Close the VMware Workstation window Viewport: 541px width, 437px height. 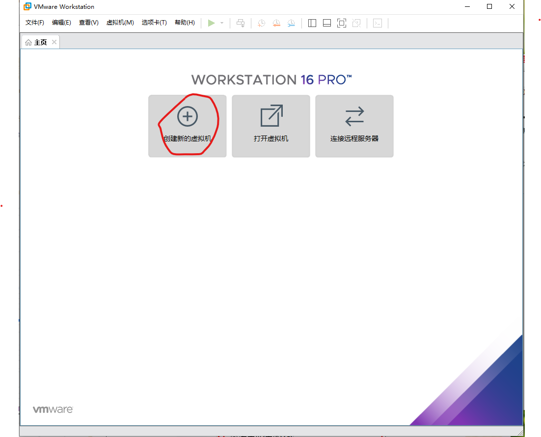point(512,6)
